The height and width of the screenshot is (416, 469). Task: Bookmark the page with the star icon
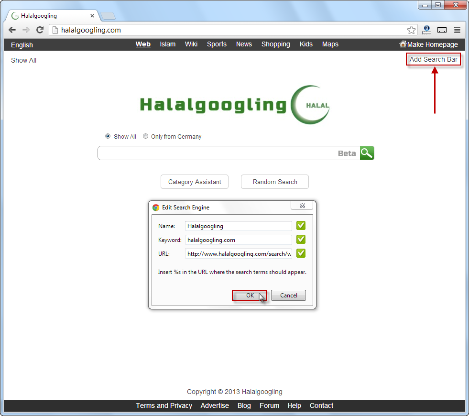(x=411, y=30)
